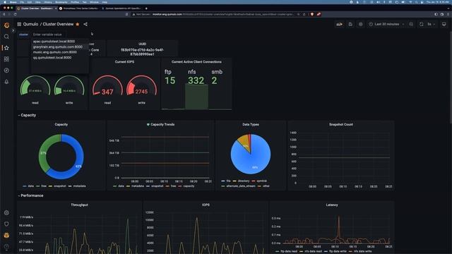The width and height of the screenshot is (452, 254).
Task: Open the Qumulo folder link
Action: tap(30, 24)
